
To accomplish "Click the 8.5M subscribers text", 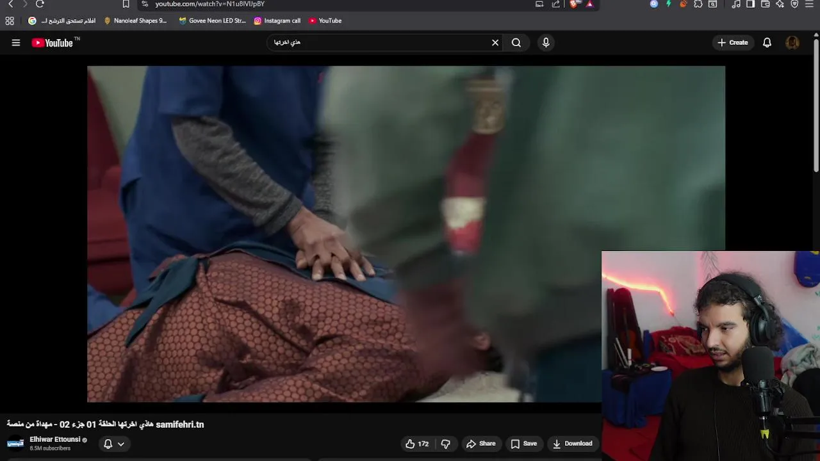I will (50, 448).
